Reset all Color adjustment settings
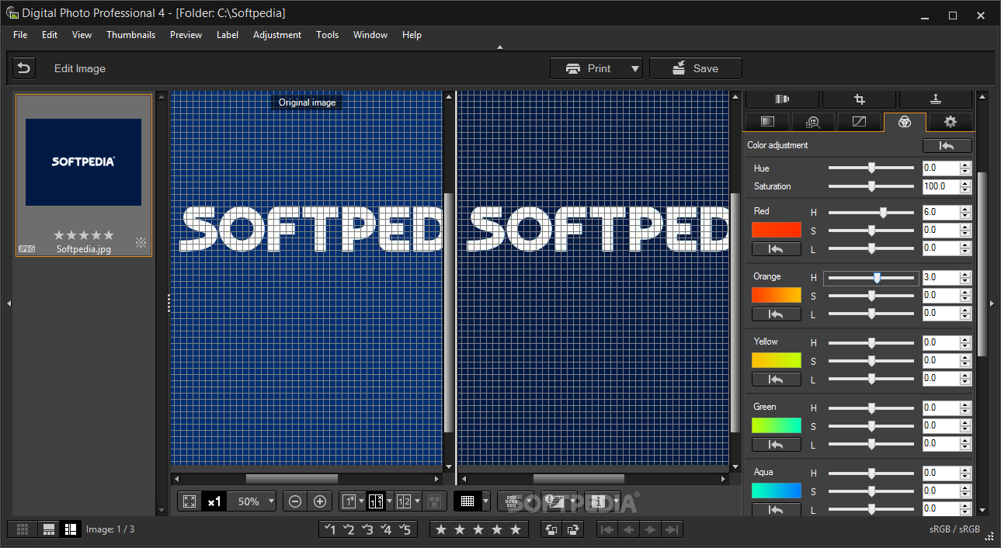This screenshot has height=548, width=1001. click(947, 145)
